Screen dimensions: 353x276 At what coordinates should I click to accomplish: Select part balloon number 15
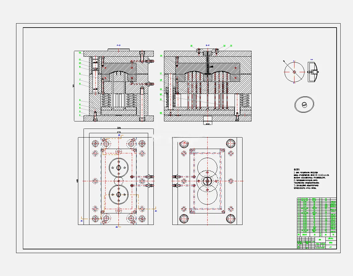[231, 46]
